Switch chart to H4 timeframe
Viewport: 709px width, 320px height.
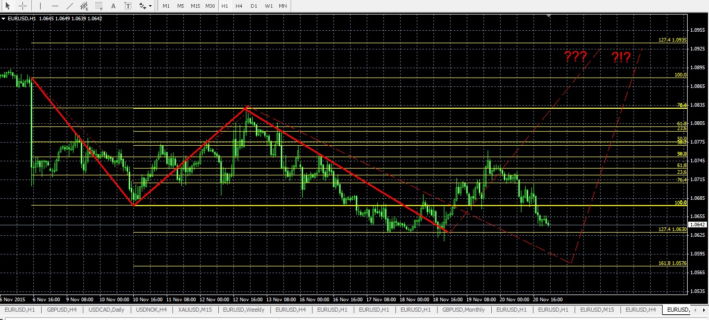click(x=239, y=6)
